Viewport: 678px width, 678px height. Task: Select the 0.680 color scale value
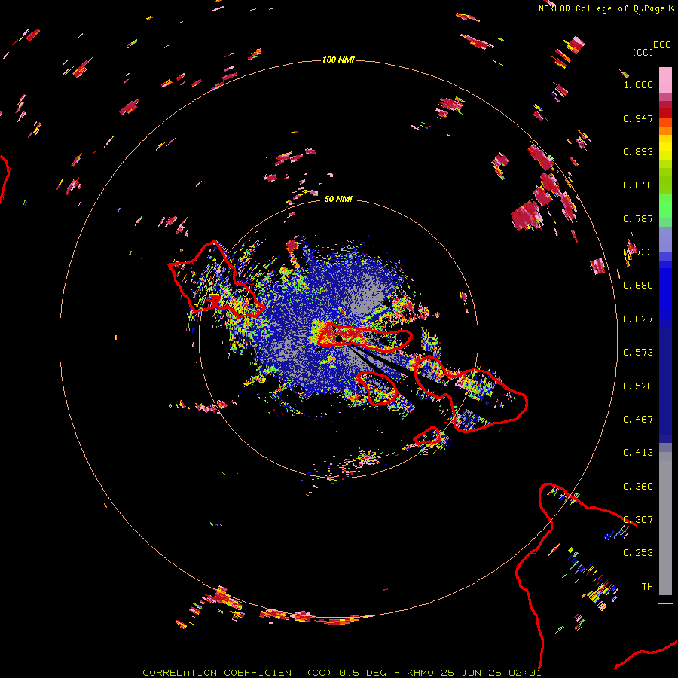[638, 286]
